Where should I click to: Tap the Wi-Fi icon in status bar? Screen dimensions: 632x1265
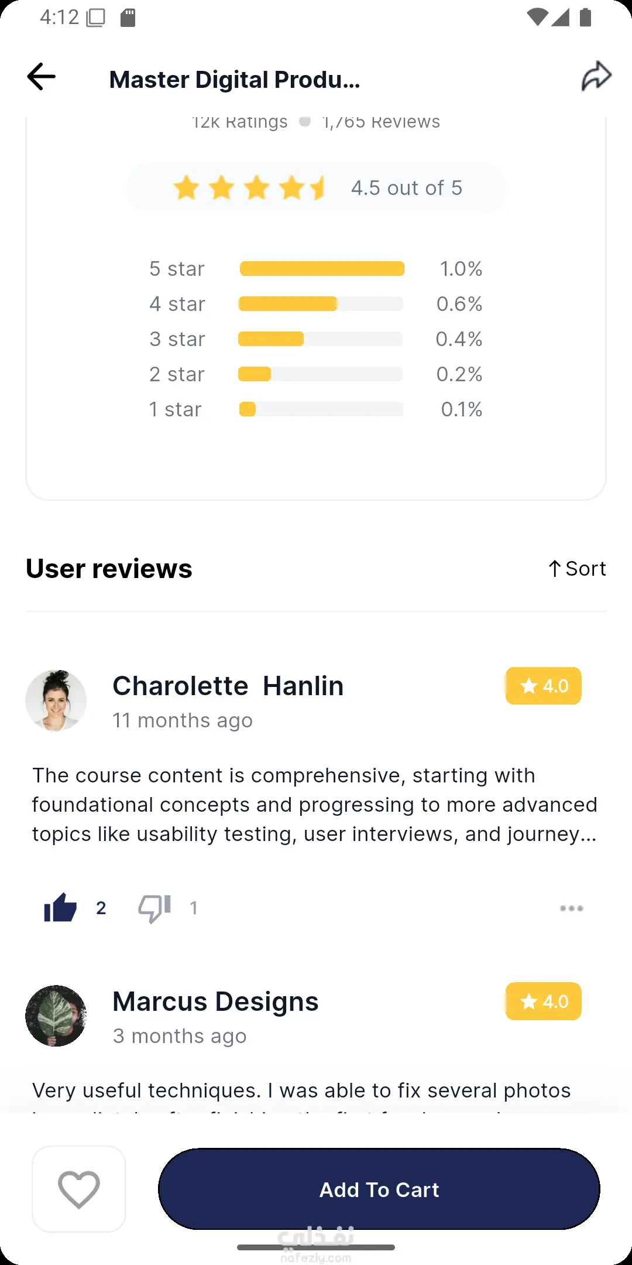(x=536, y=18)
